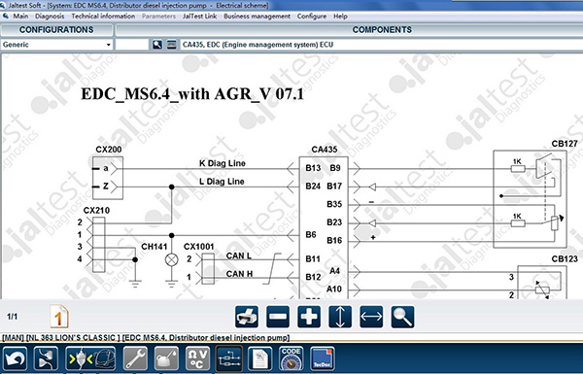Select page 1 thumbnail
The image size is (583, 374).
point(59,317)
